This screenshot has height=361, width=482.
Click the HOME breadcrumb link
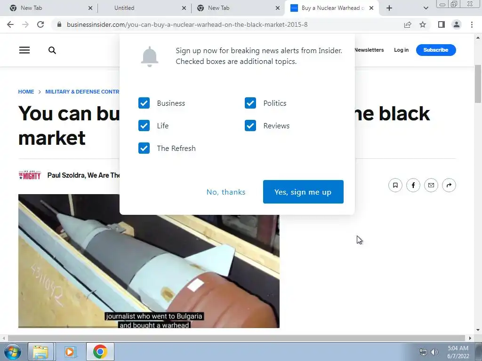(26, 92)
